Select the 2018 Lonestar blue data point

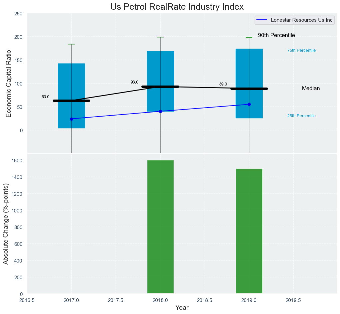coord(160,111)
